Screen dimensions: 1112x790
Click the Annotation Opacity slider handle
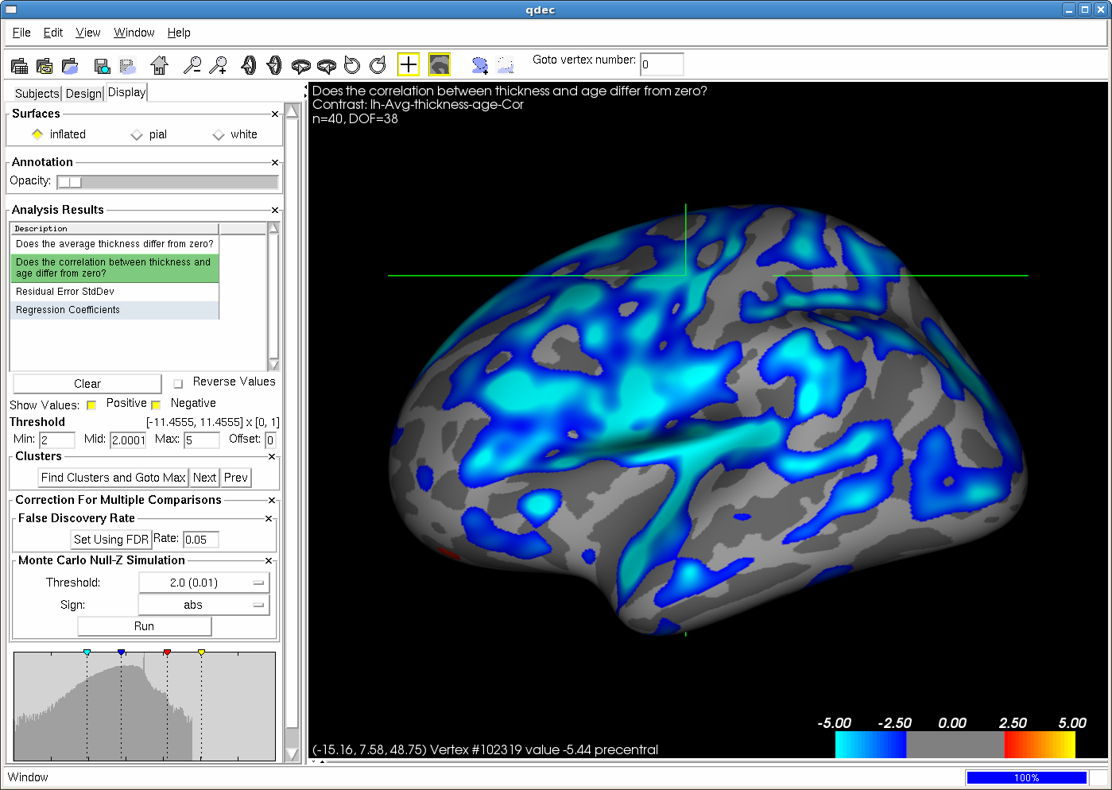(x=69, y=182)
